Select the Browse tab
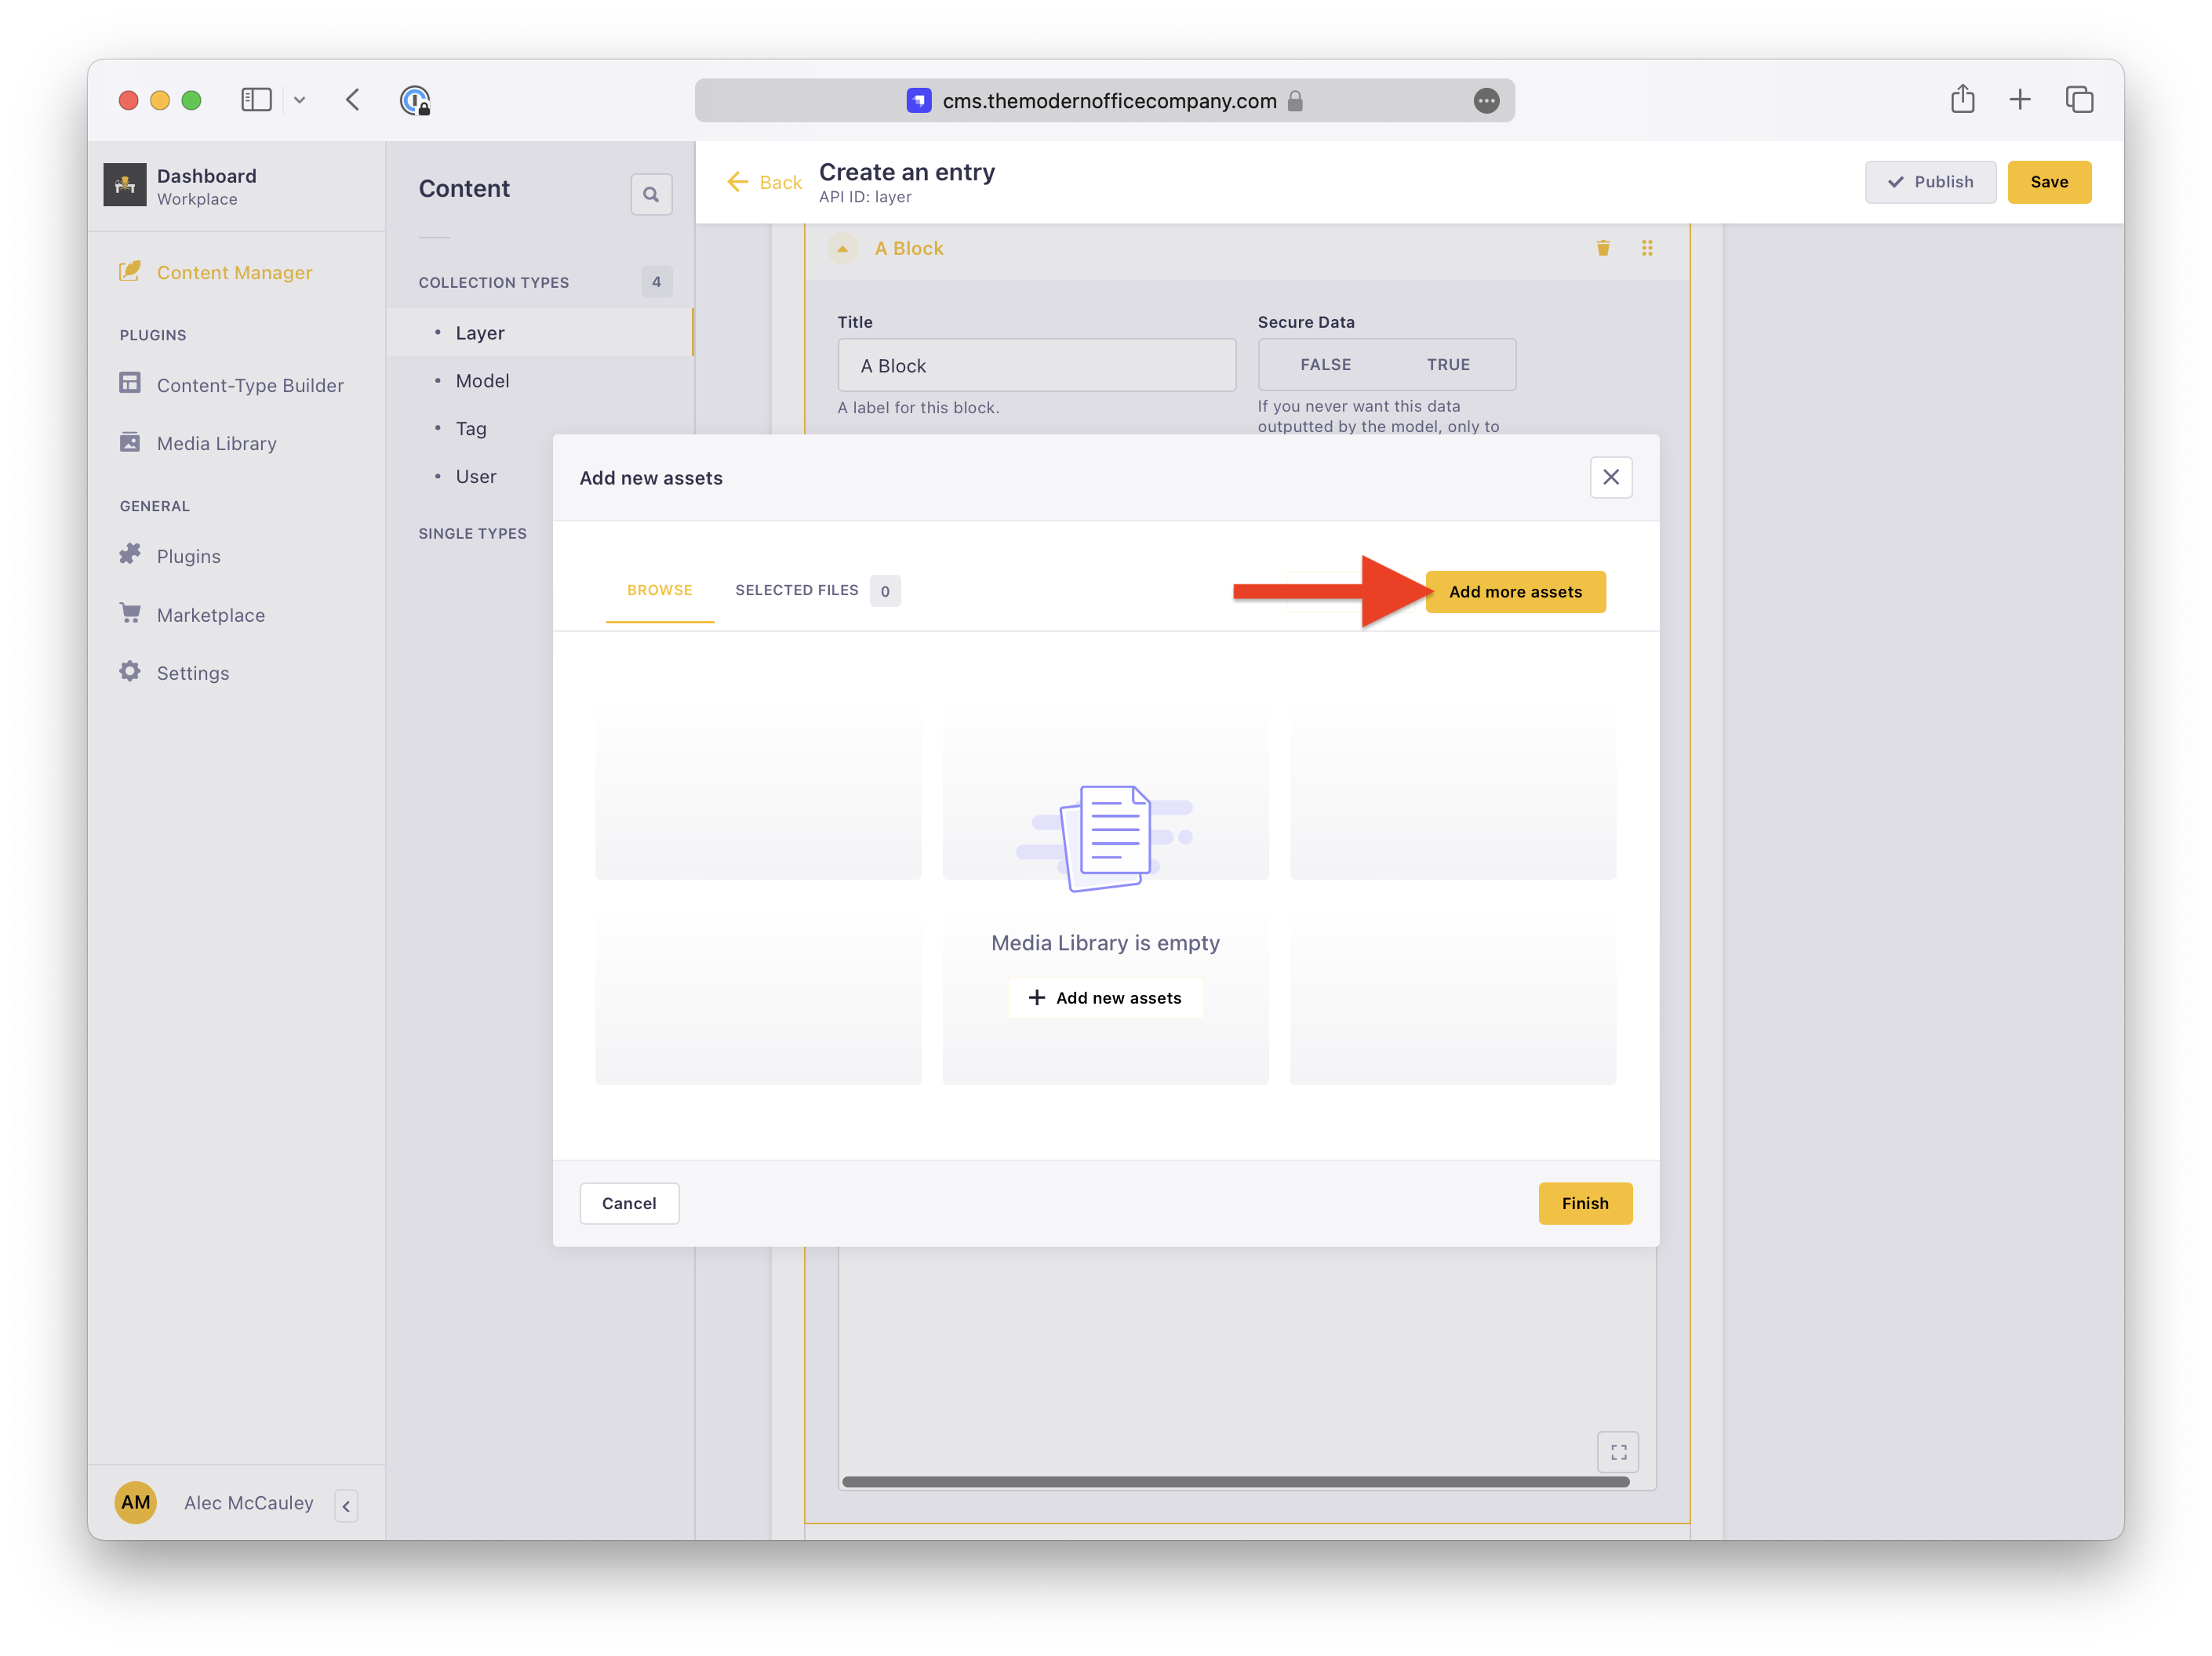This screenshot has height=1656, width=2212. pyautogui.click(x=659, y=590)
